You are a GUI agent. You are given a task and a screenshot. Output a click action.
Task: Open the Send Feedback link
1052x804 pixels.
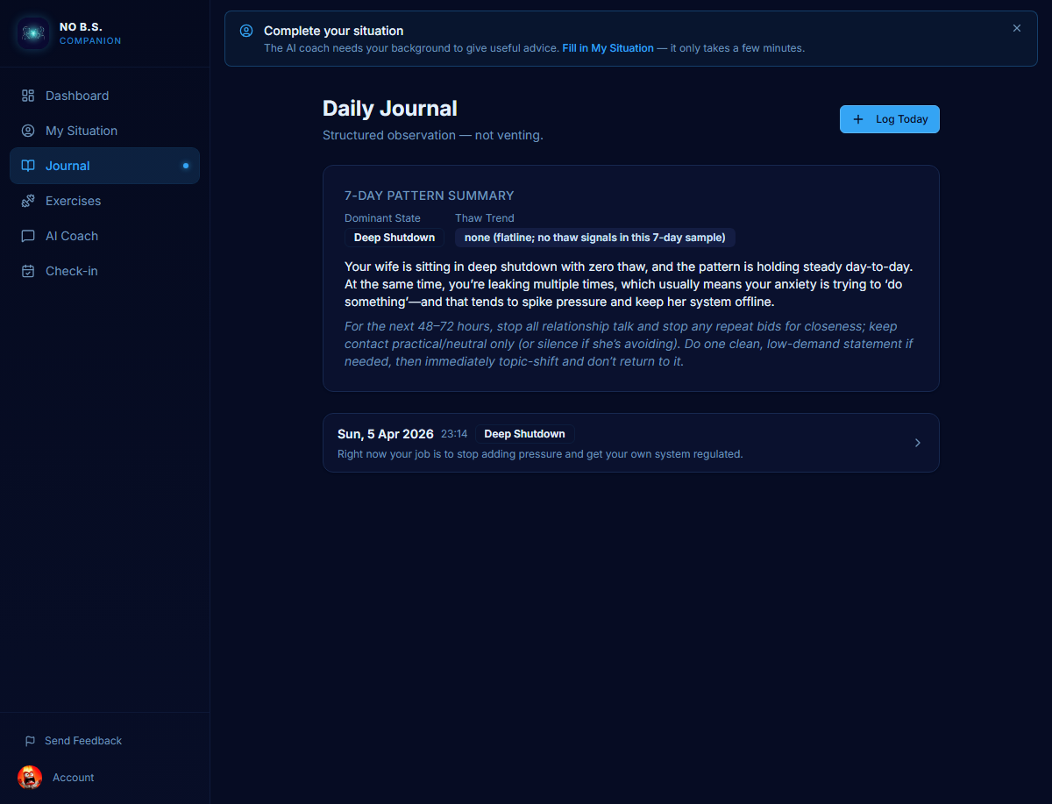(83, 741)
